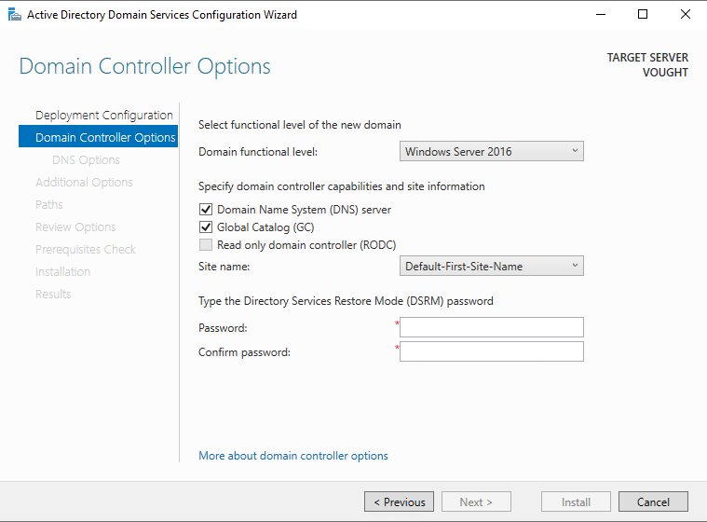
Task: Open the Domain functional level dropdown
Action: [492, 151]
